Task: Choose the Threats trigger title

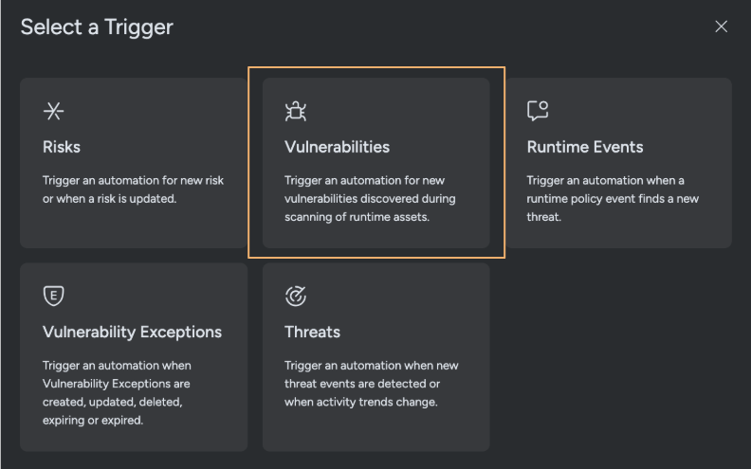Action: (x=312, y=332)
